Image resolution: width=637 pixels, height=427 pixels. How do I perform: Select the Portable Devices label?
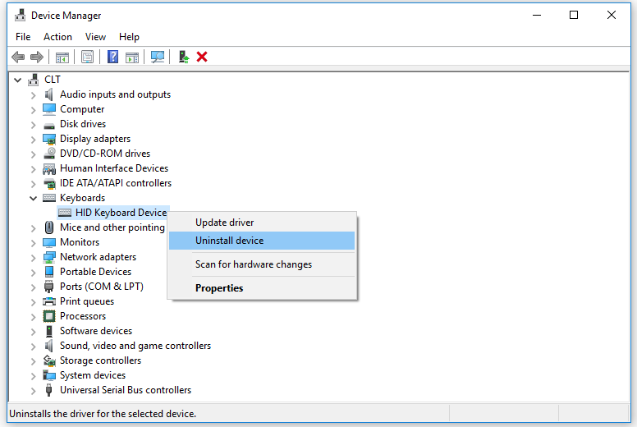click(96, 272)
